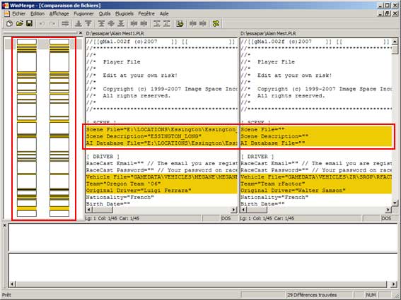Open the Fenêtre menu

click(146, 14)
